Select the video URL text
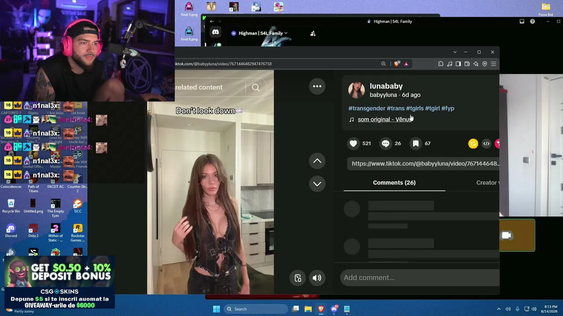The width and height of the screenshot is (563, 316). pos(425,164)
